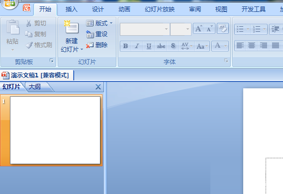Switch to Outline (大纲) pane tab
This screenshot has height=194, width=283.
pyautogui.click(x=35, y=87)
